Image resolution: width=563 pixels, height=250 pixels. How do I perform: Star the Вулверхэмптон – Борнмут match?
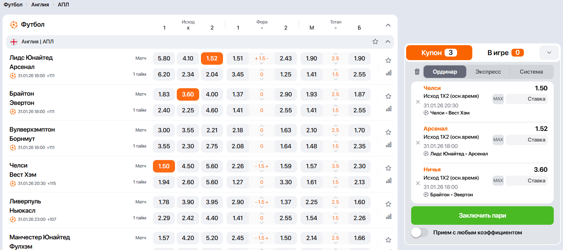tap(388, 132)
